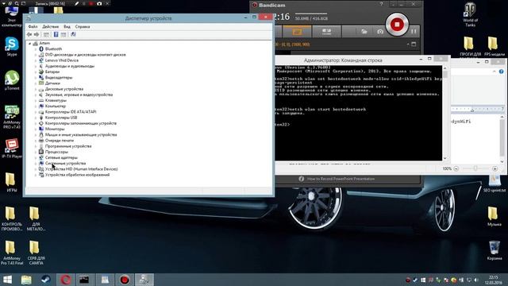Switch to Command Prompt taskbar button
Viewport: 508px width, 286px height.
[84, 280]
